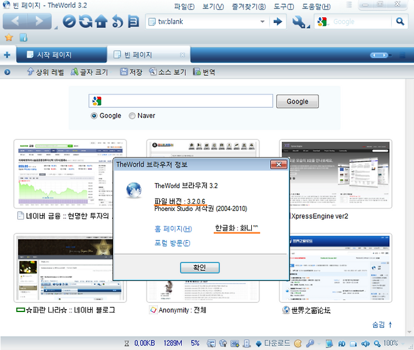Open the 世界之窗论坛 thumbnail

point(335,268)
